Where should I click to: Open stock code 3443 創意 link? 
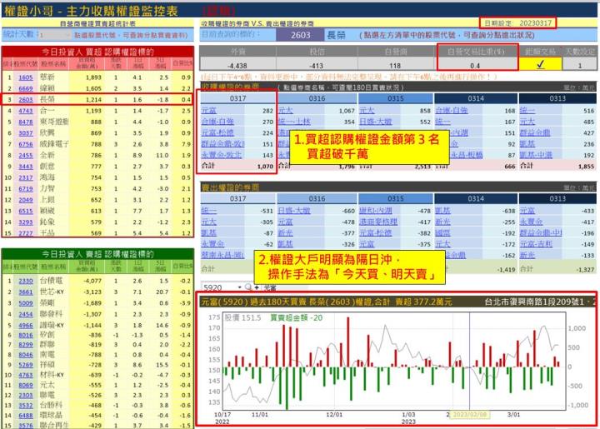click(26, 167)
